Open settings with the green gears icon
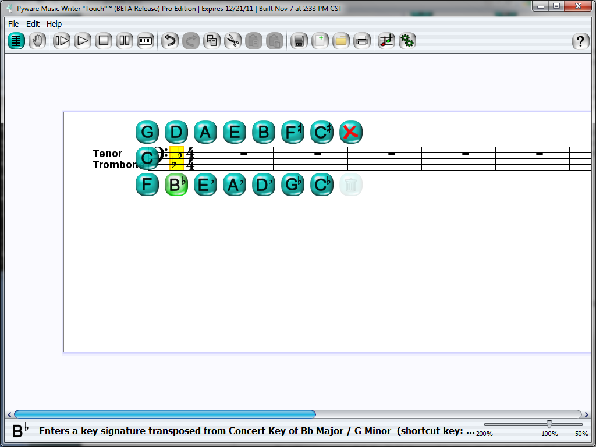The image size is (596, 447). point(407,41)
